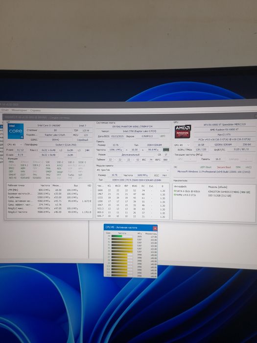Select the KINGSTON SA400S37/480G drive entry
Image resolution: width=257 pixels, height=343 pixels.
pyautogui.click(x=229, y=192)
